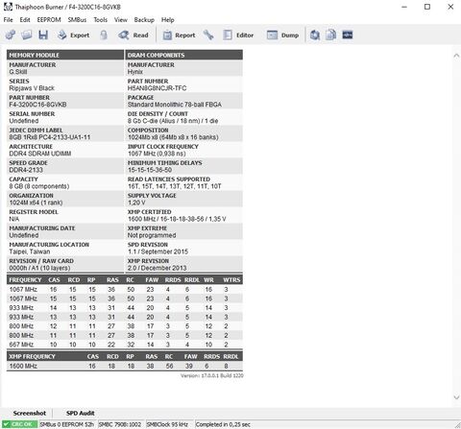Click the architecture value 'DDR4 SDRAM UDIMM'

click(40, 154)
